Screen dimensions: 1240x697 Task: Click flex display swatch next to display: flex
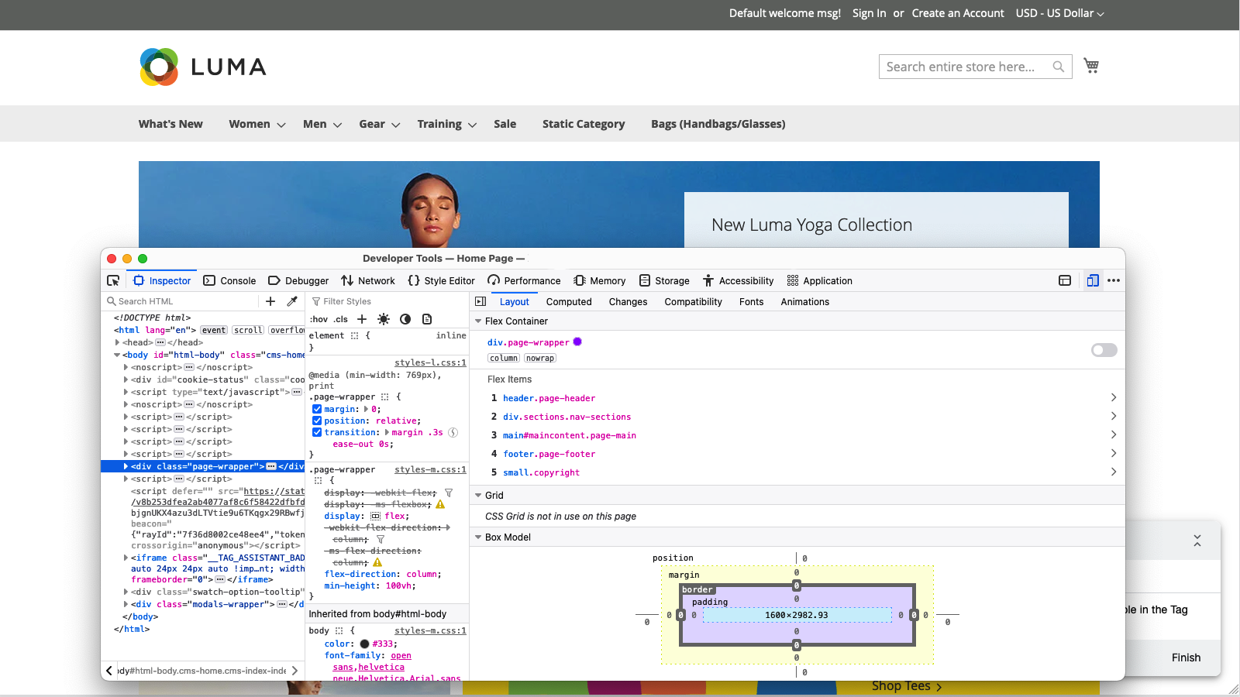point(375,516)
